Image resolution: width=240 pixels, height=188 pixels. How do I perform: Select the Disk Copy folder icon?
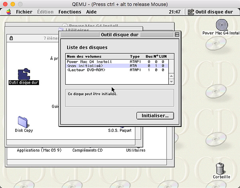point(23,122)
